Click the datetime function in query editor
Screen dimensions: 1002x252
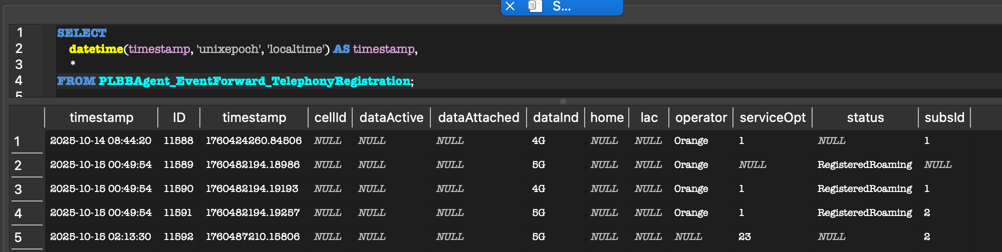click(x=96, y=49)
